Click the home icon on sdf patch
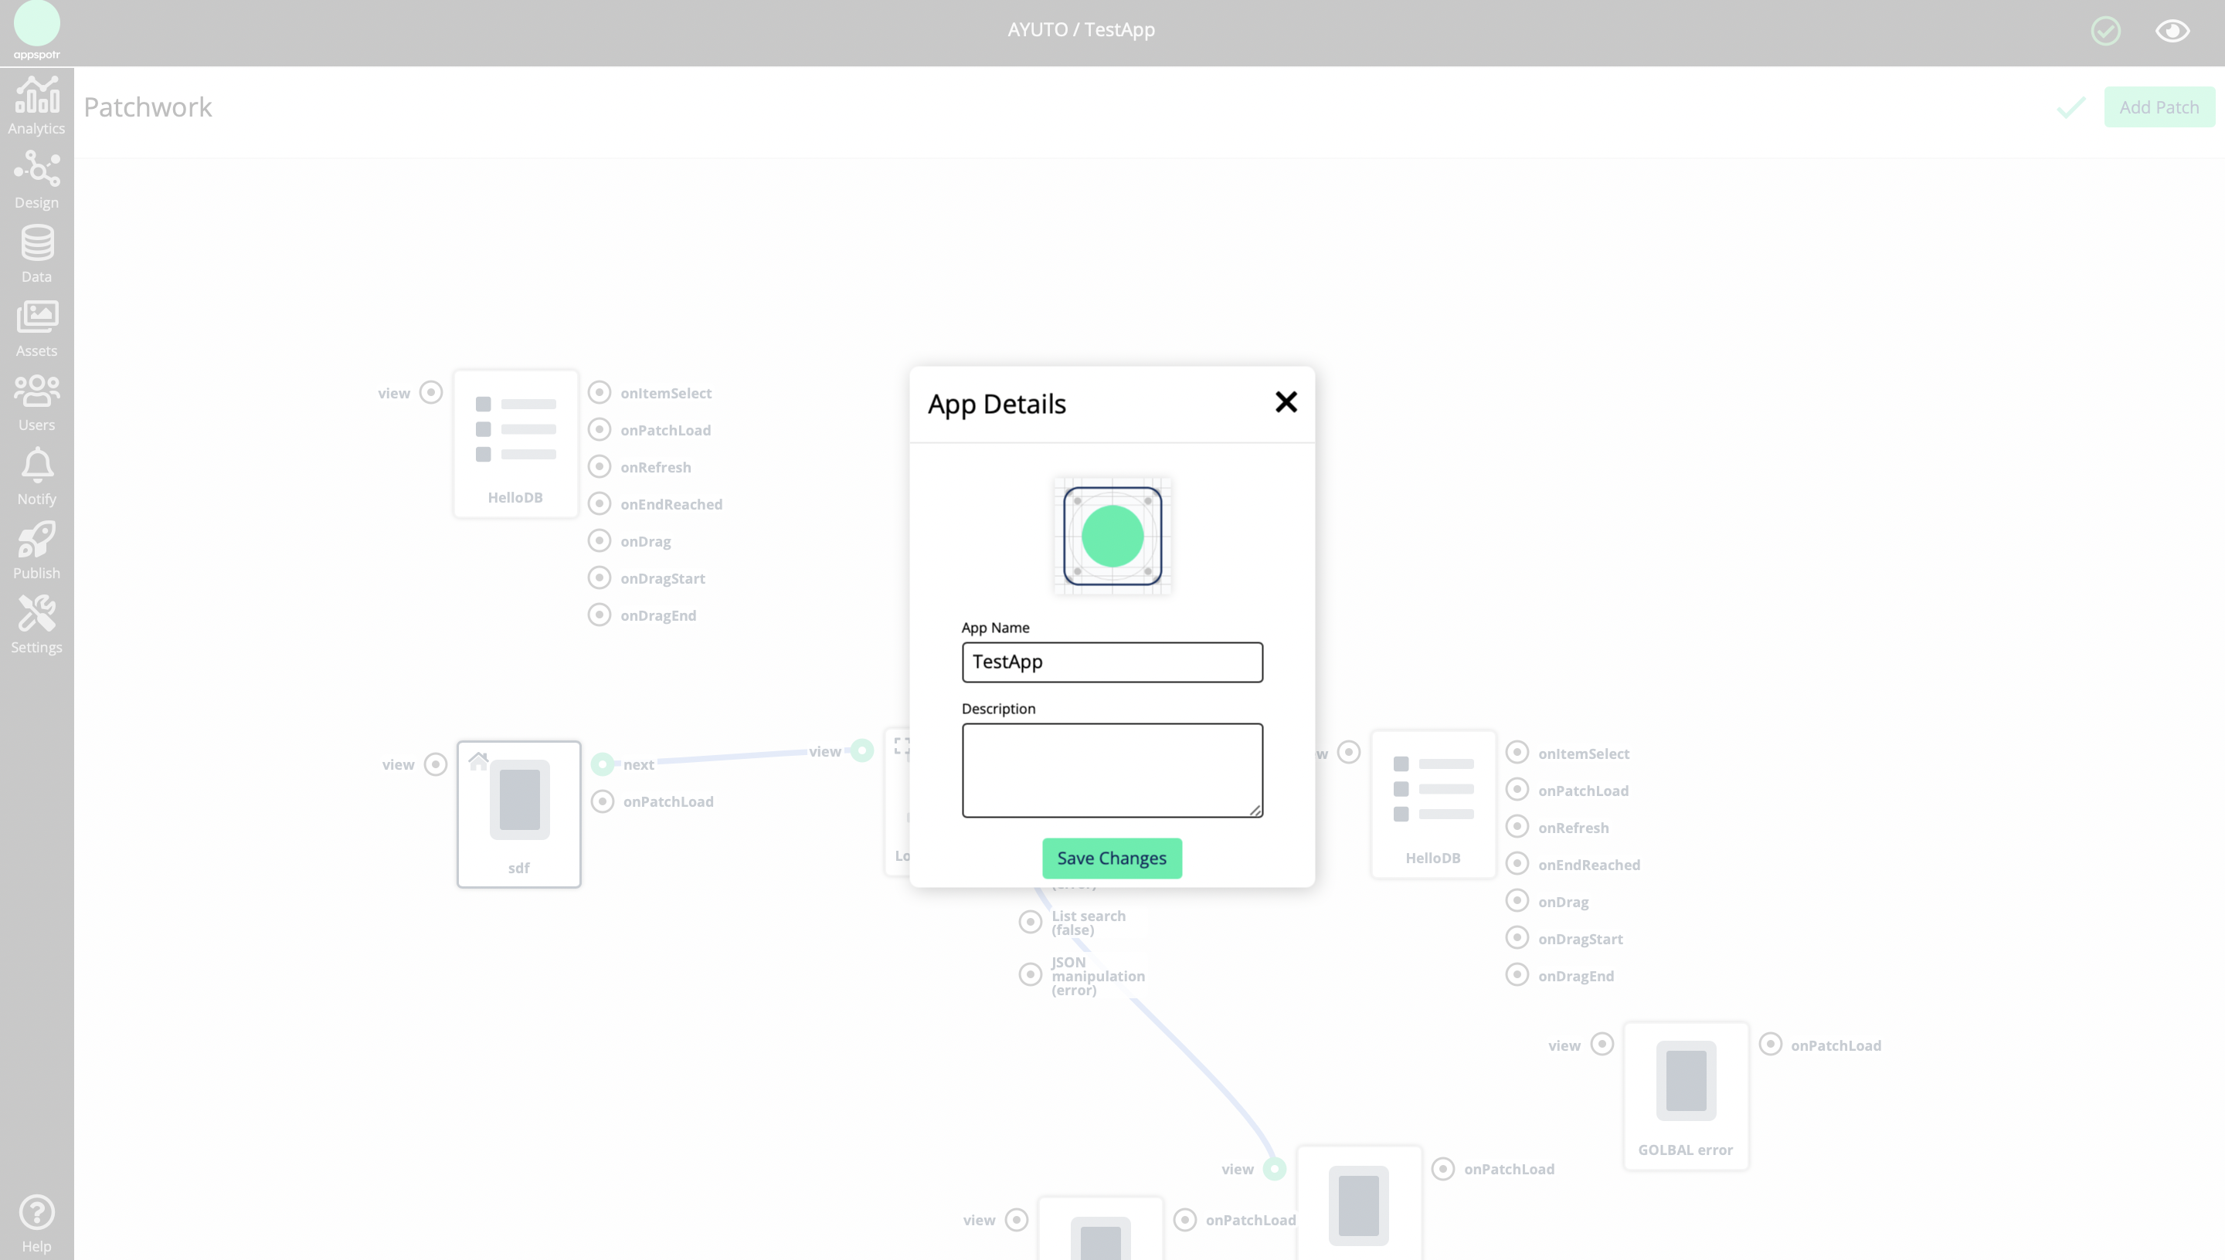Screen dimensions: 2225x1260 pyautogui.click(x=478, y=760)
